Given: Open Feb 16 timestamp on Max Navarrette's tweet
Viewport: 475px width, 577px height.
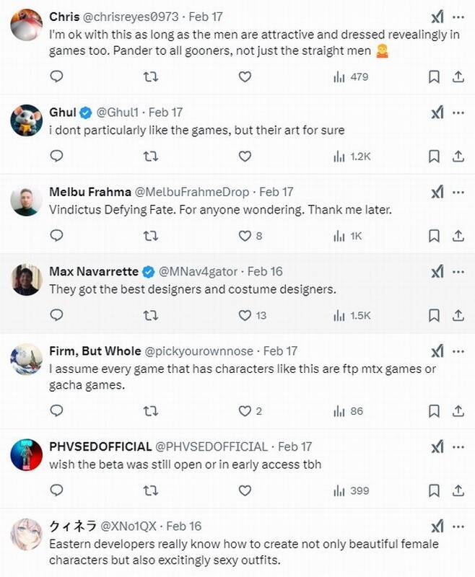Looking at the screenshot, I should 265,271.
